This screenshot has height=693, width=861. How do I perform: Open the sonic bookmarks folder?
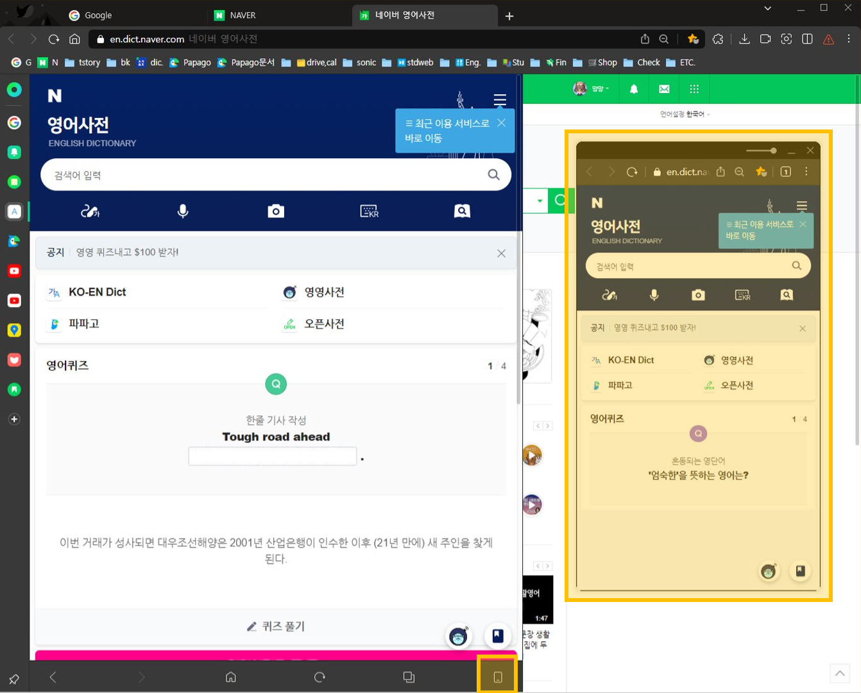pyautogui.click(x=359, y=62)
